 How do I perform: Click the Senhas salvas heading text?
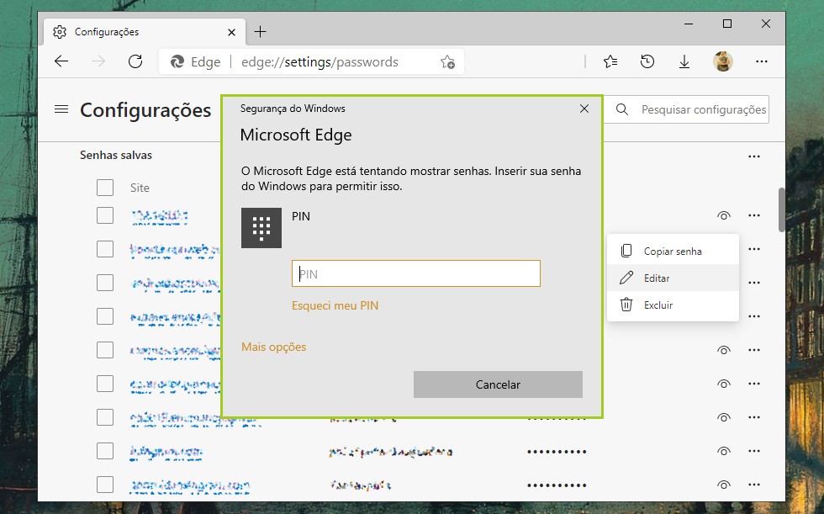[116, 155]
